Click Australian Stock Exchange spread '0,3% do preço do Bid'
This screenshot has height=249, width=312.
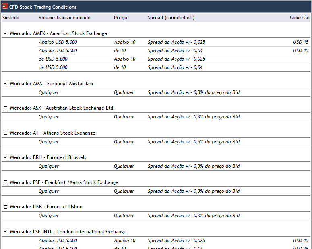coord(217,117)
